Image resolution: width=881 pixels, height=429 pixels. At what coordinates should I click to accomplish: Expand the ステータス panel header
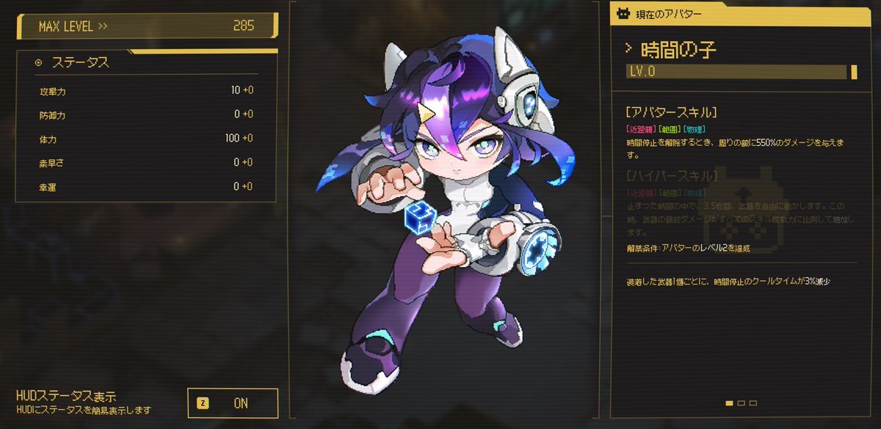pos(146,63)
